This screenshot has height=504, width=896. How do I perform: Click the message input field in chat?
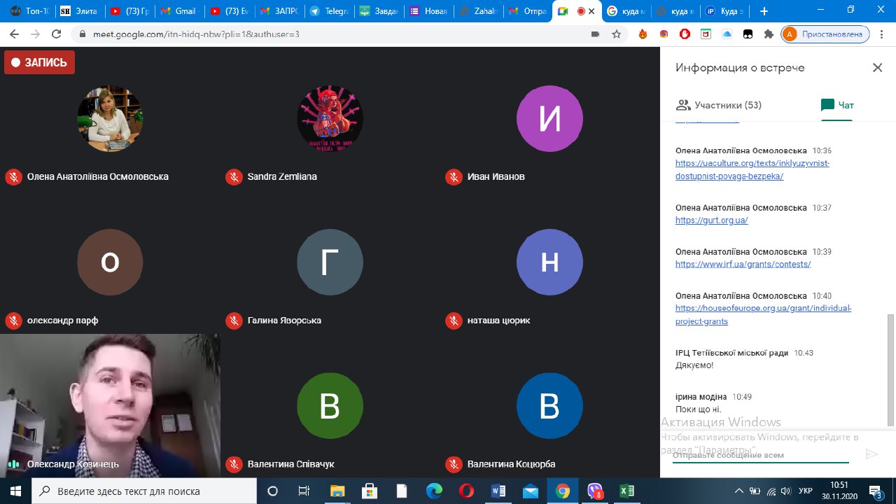pos(759,455)
